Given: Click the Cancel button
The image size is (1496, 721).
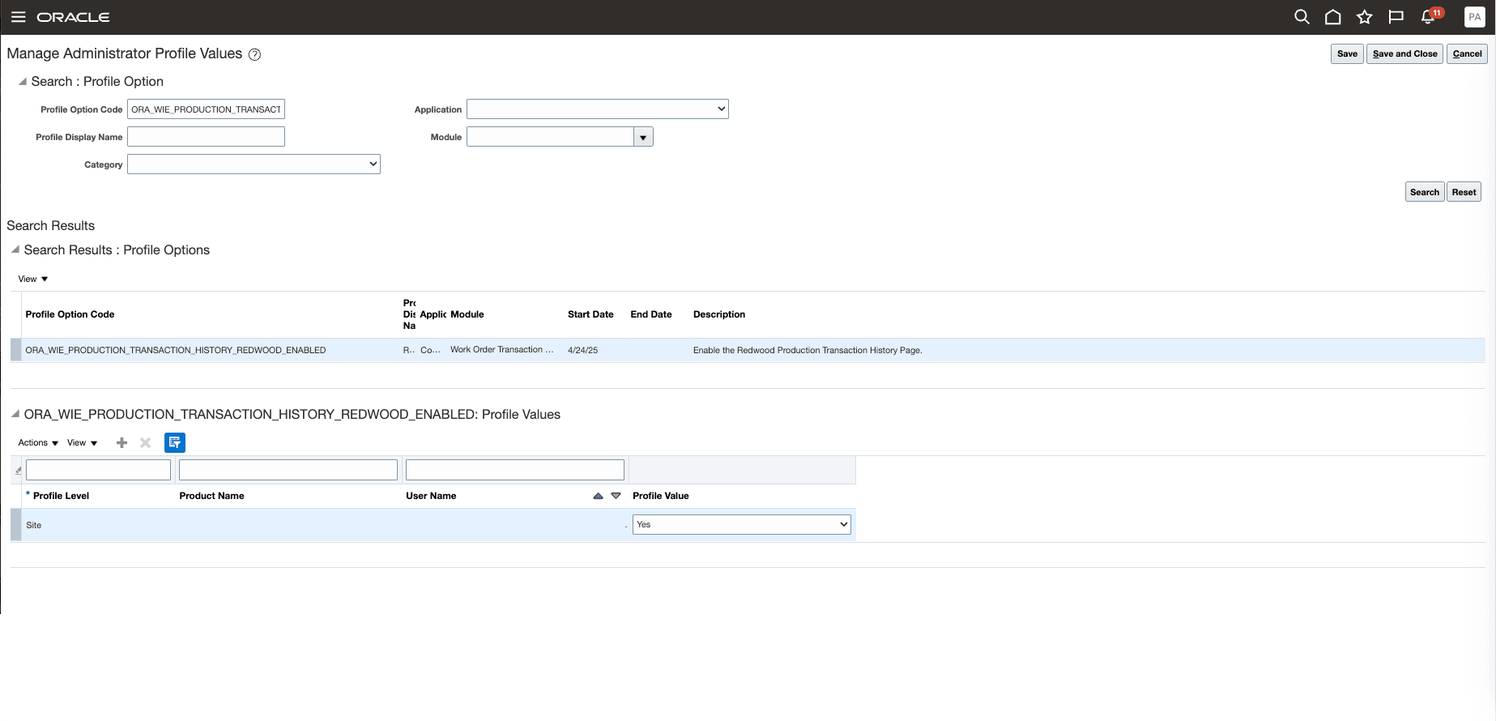Looking at the screenshot, I should 1467,54.
